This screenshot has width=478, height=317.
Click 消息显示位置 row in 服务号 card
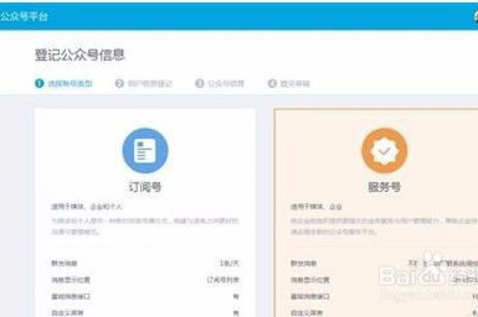(x=384, y=280)
